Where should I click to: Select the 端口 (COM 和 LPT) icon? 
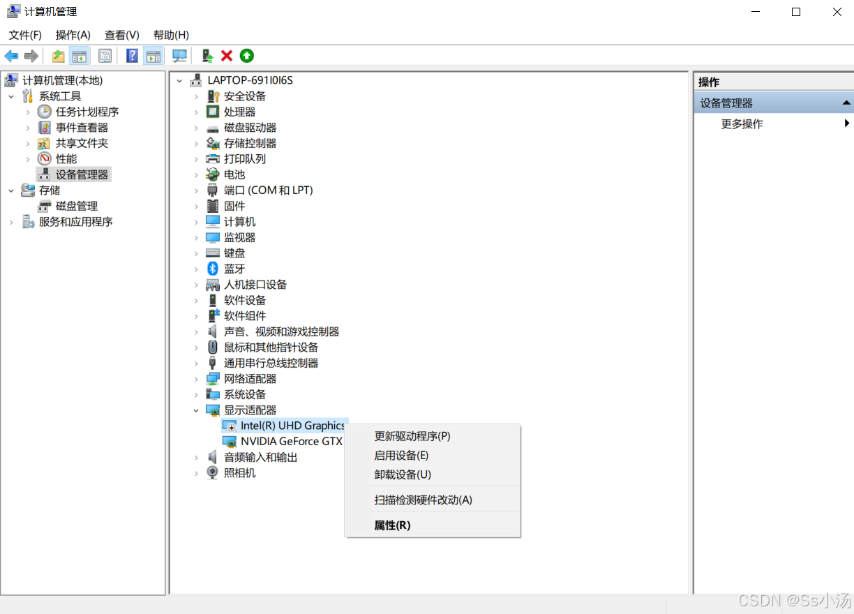(213, 190)
